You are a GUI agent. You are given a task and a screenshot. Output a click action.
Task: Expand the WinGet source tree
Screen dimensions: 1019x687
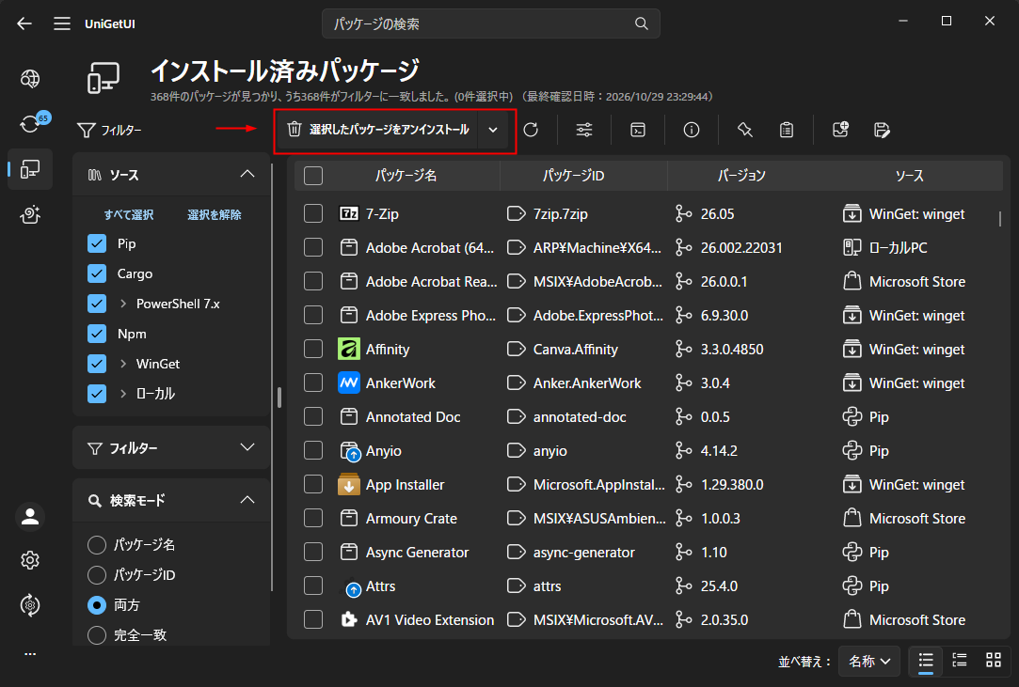point(123,364)
